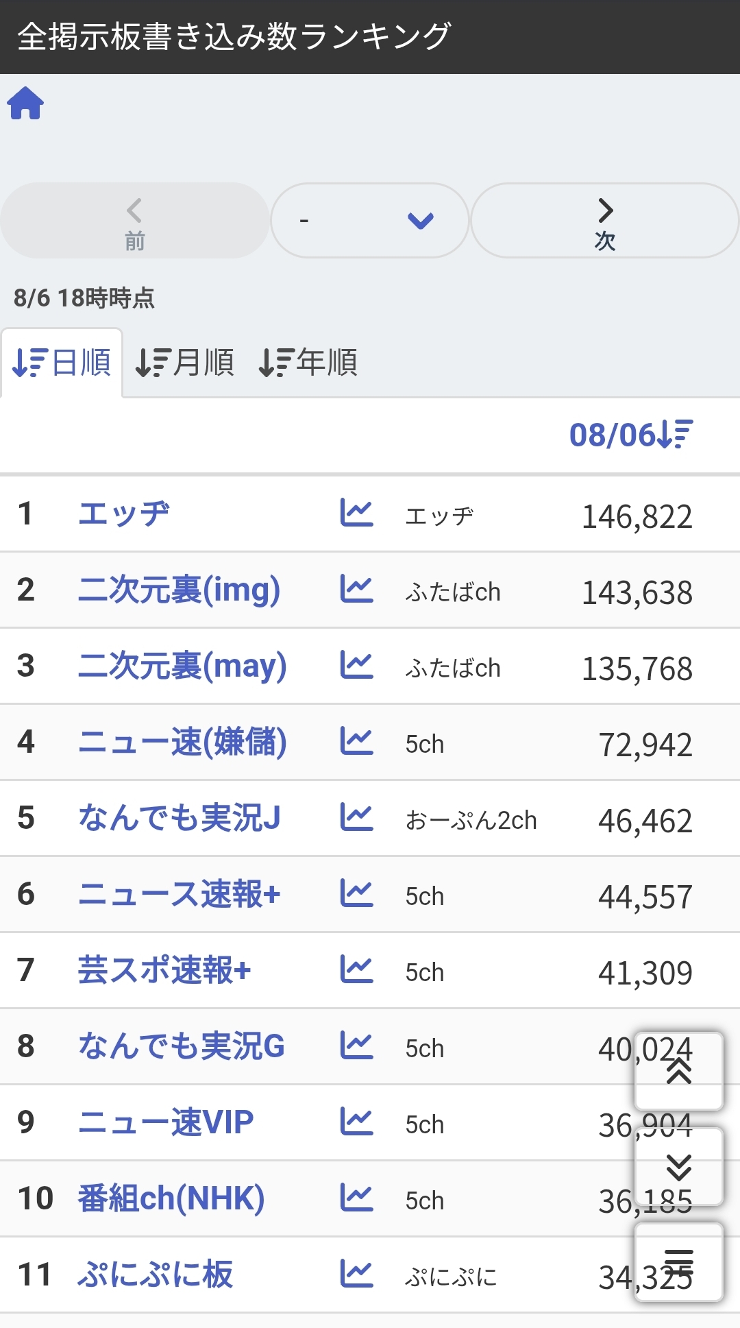Jump to bottom with double-down arrow button
740x1328 pixels.
pos(678,1166)
